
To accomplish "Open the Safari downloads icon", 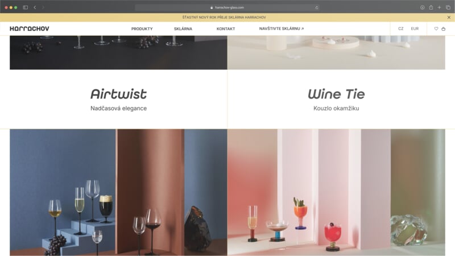I will tap(422, 7).
